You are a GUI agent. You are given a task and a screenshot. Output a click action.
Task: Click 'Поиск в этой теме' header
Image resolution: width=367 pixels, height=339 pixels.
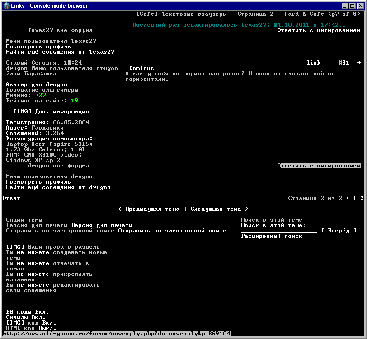point(272,220)
